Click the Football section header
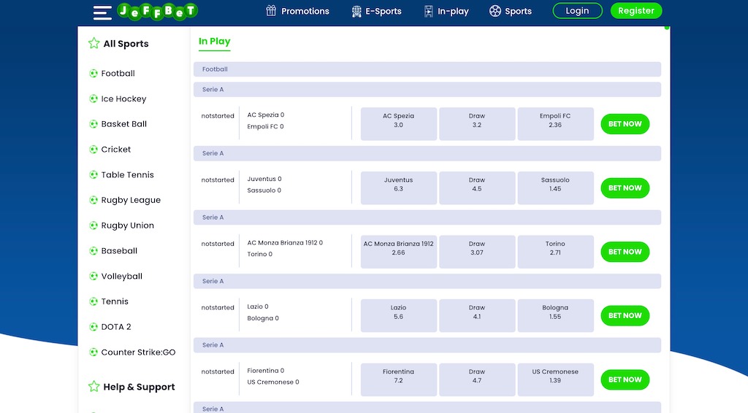748x413 pixels. point(427,69)
